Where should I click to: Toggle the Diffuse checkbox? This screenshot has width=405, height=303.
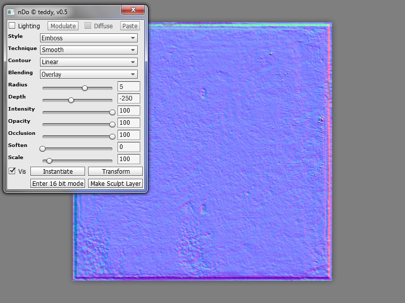tap(88, 26)
